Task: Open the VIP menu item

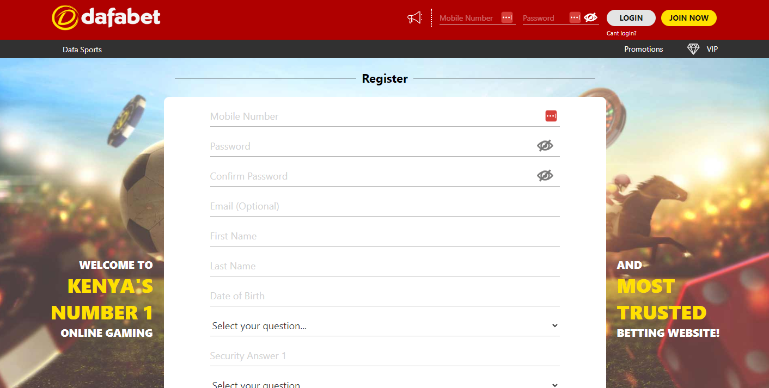Action: (712, 49)
